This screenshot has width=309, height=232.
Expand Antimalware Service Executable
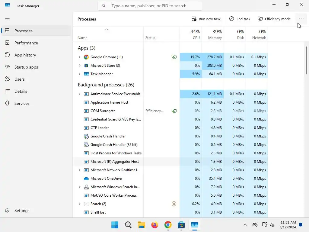79,94
